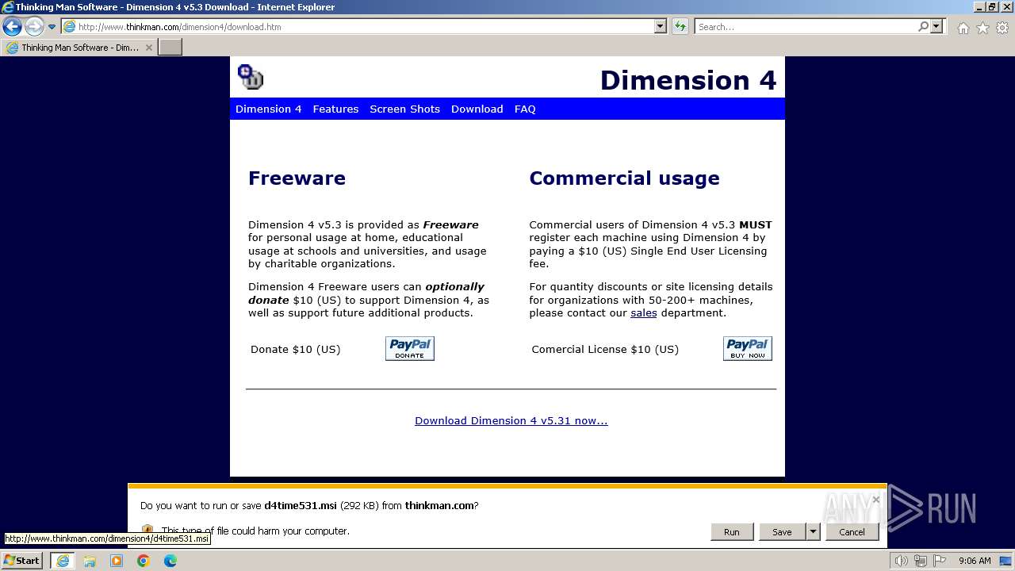Click the PayPal Donate button
The height and width of the screenshot is (571, 1015).
pos(410,348)
